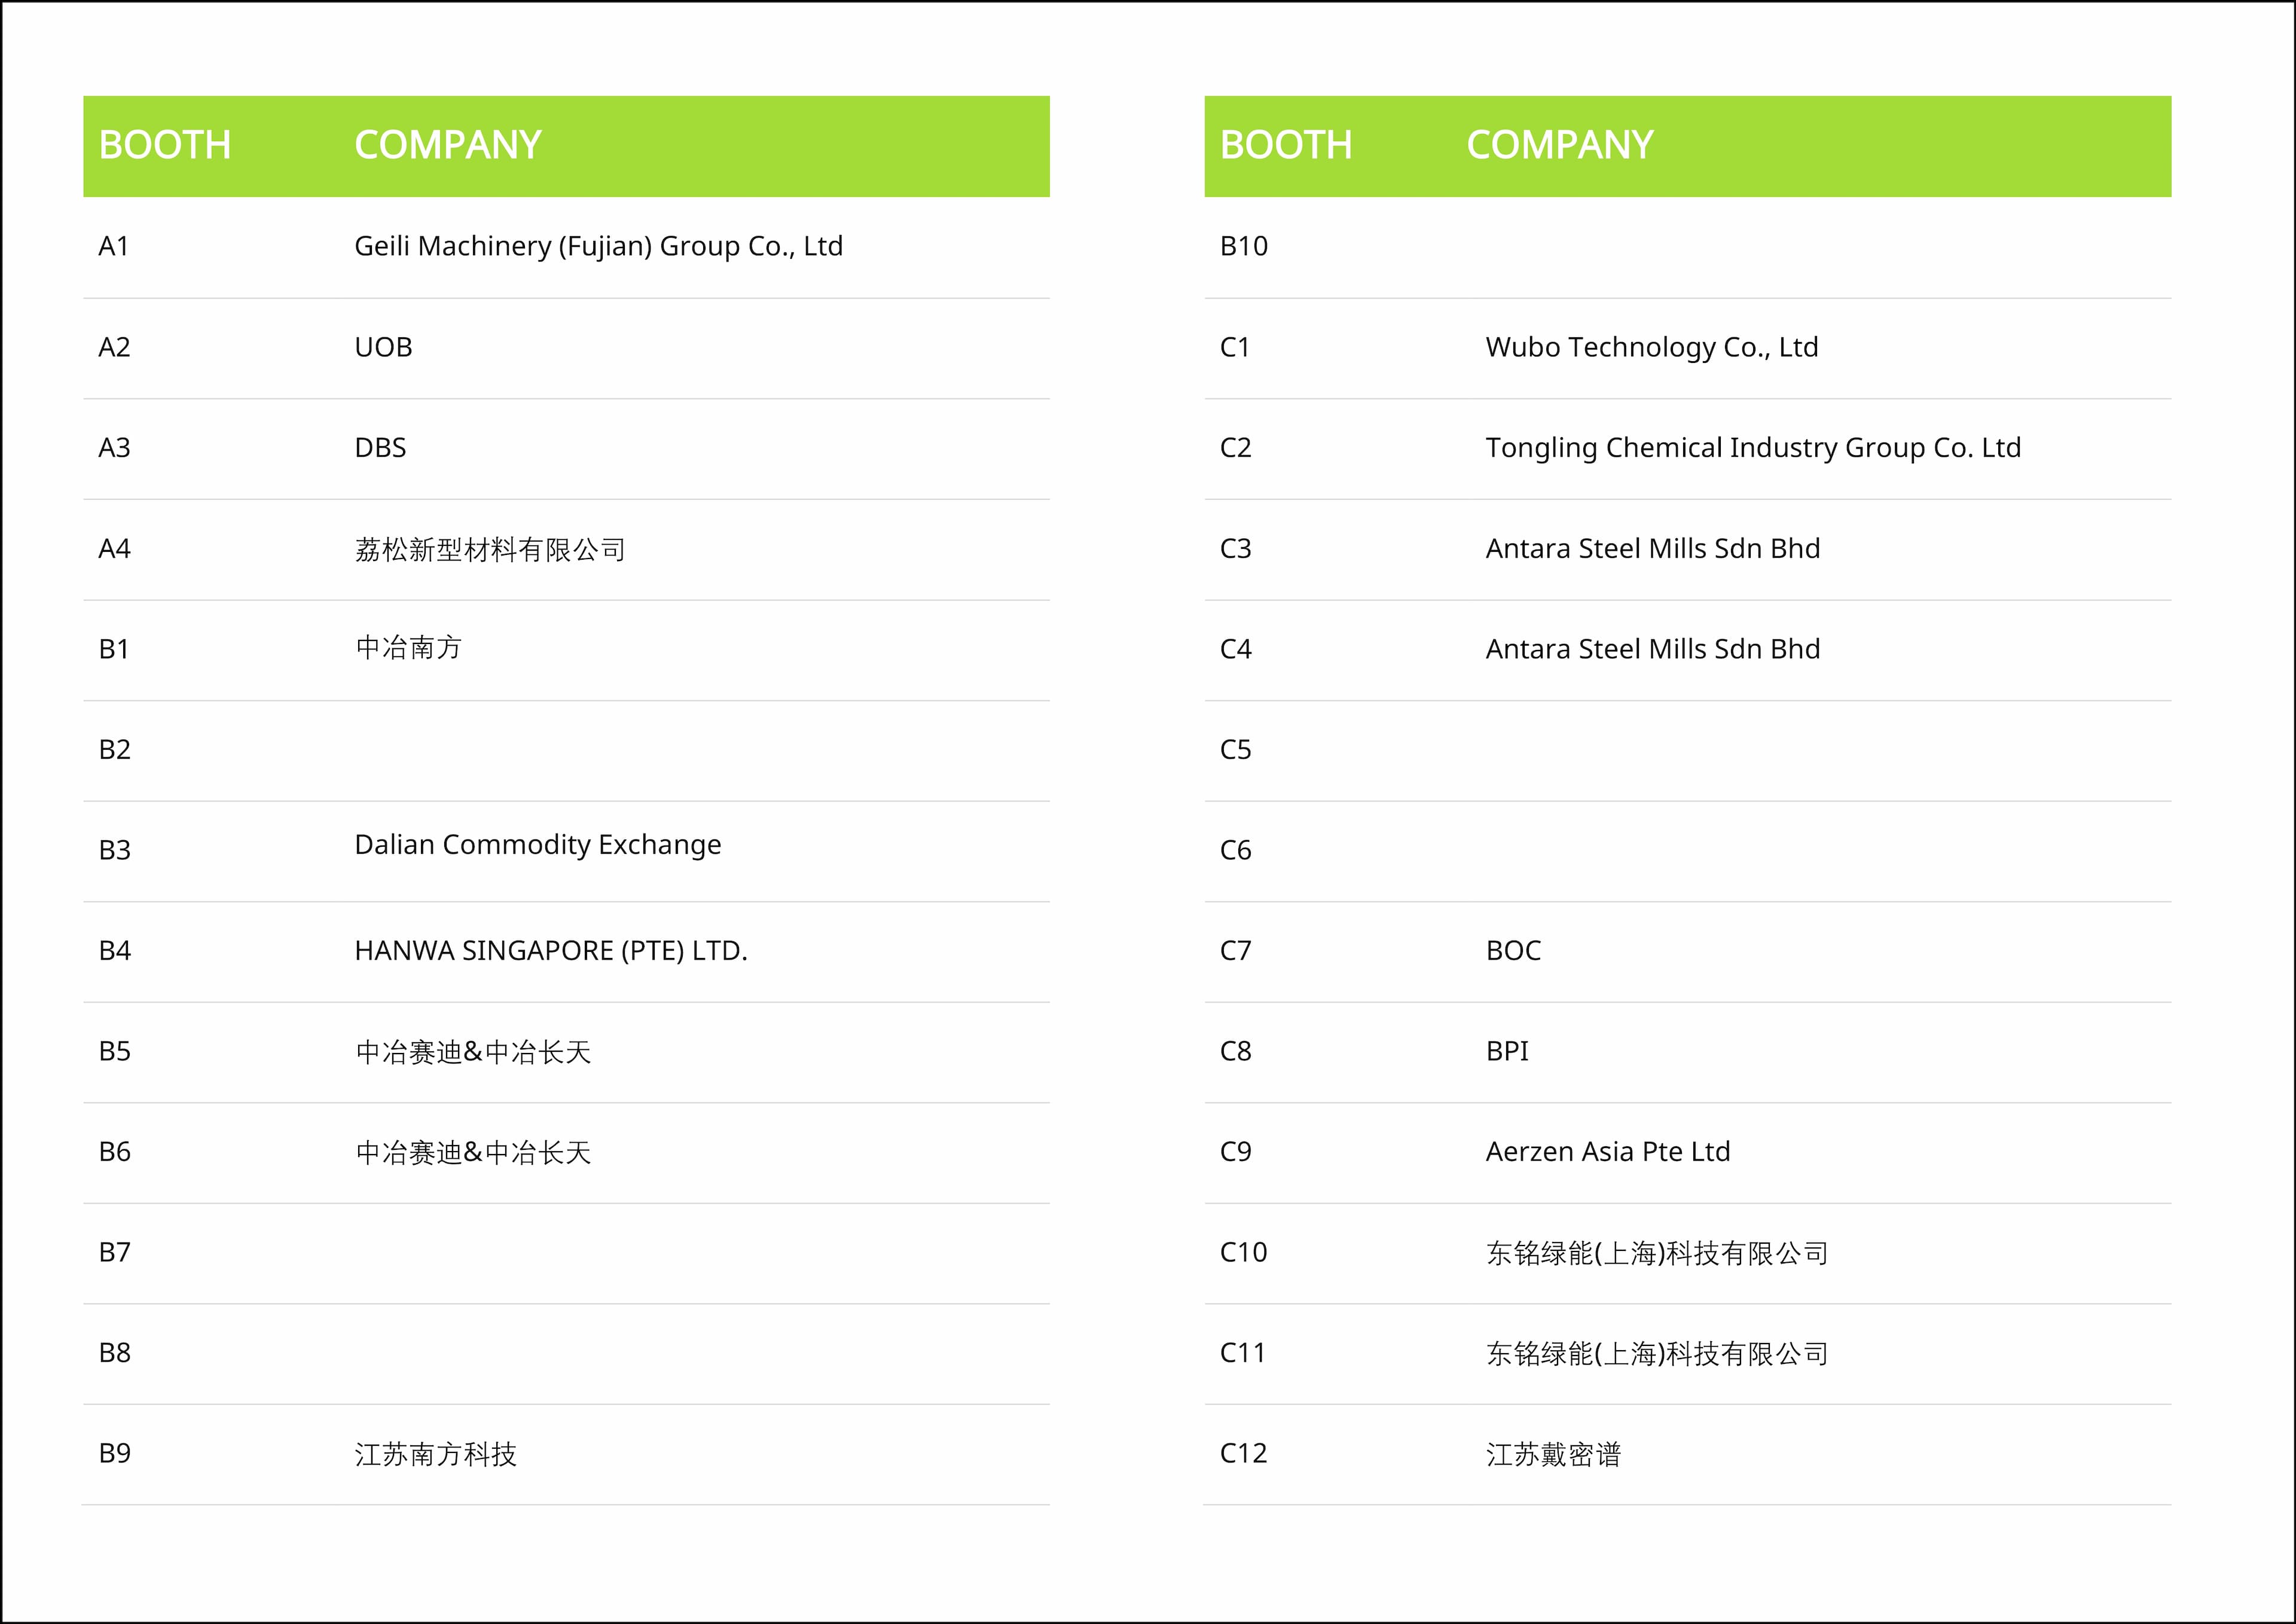The width and height of the screenshot is (2296, 1624).
Task: Click the UOB company entry
Action: click(383, 347)
